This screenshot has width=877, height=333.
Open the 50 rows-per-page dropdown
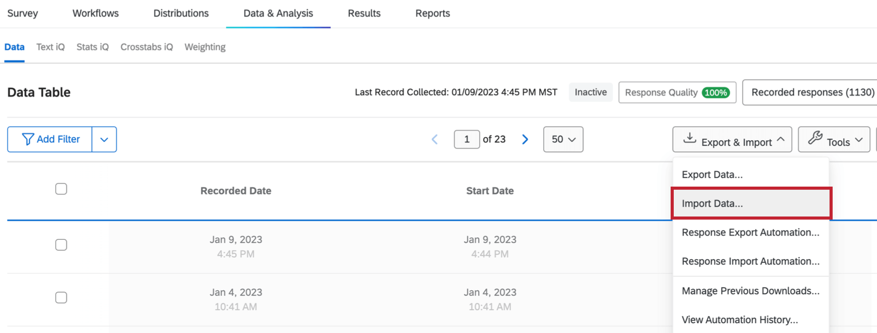(563, 140)
